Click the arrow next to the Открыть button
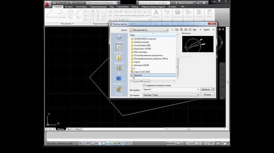The image size is (274, 153). 213,89
